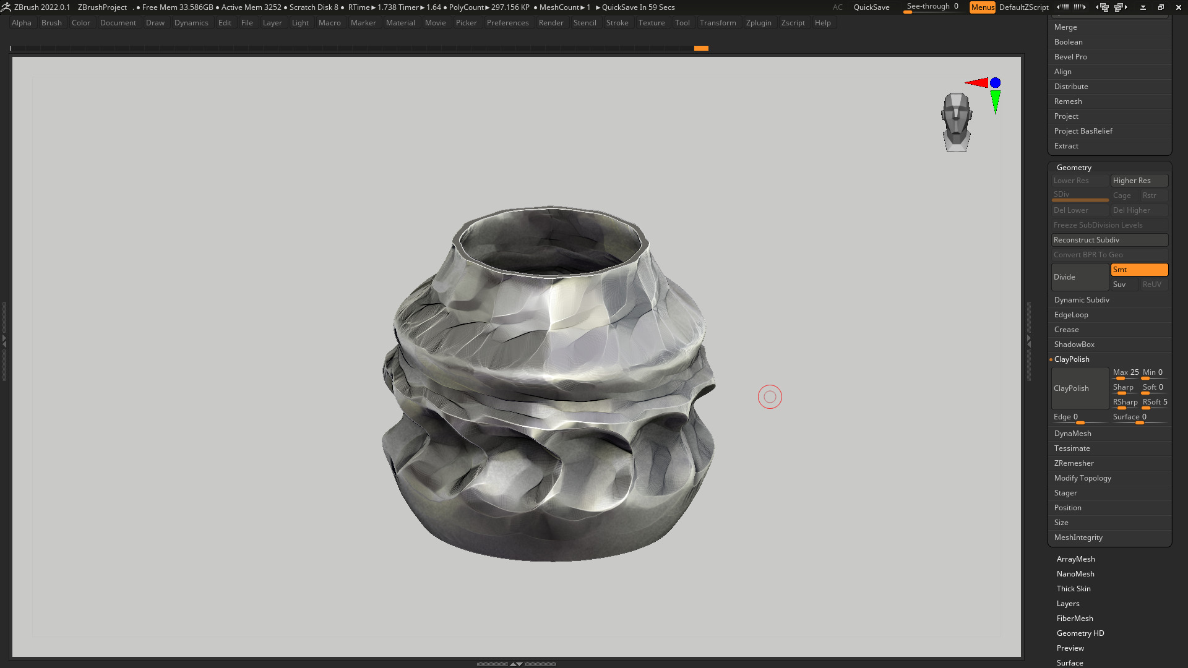Open the FiberMesh palette section

tap(1075, 619)
